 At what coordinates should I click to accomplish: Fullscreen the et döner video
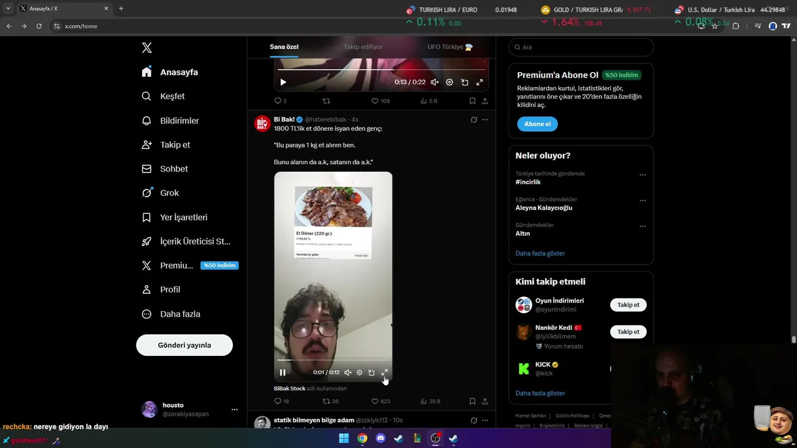(384, 373)
